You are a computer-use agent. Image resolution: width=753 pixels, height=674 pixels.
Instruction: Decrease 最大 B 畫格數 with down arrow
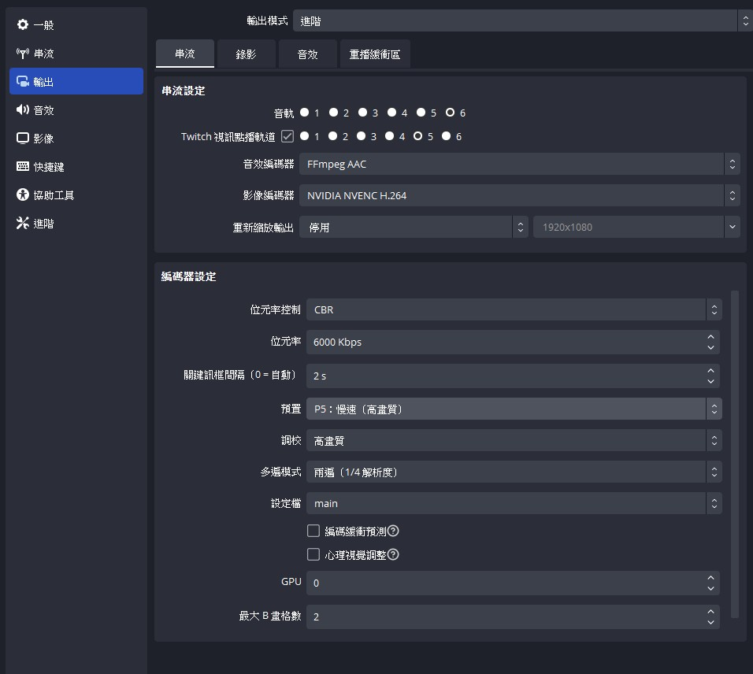click(x=710, y=622)
